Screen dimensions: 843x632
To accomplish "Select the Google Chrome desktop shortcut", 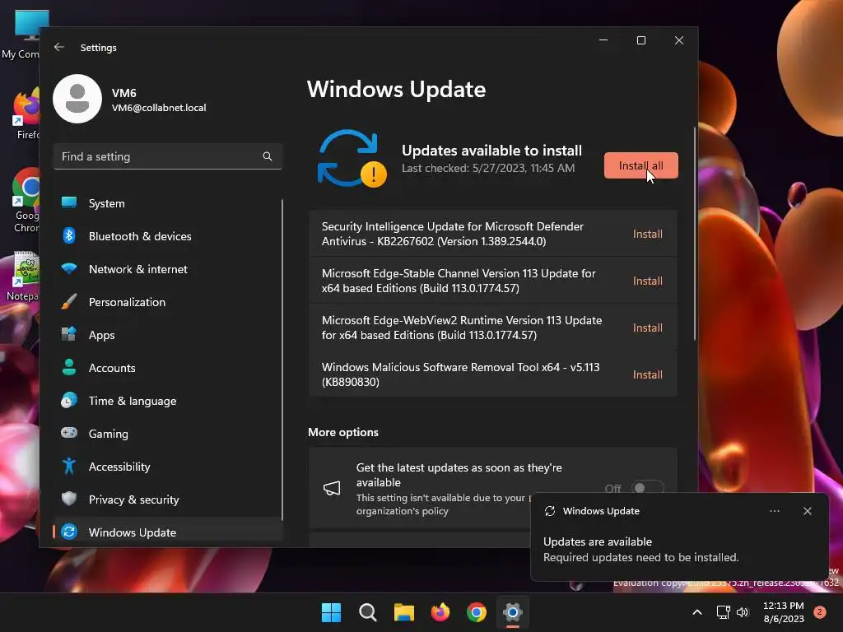I will tap(25, 200).
